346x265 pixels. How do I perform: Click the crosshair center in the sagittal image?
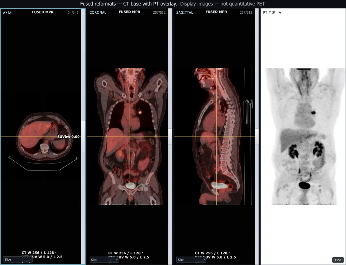pos(216,137)
